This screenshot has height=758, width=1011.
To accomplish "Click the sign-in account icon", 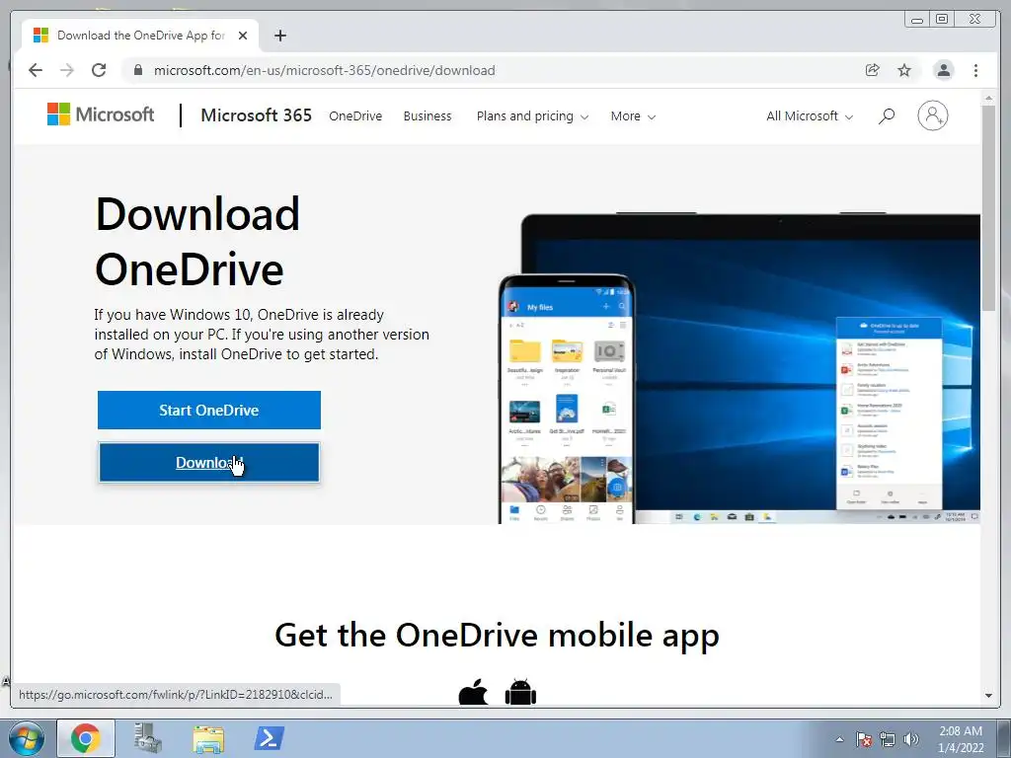I will (x=932, y=116).
